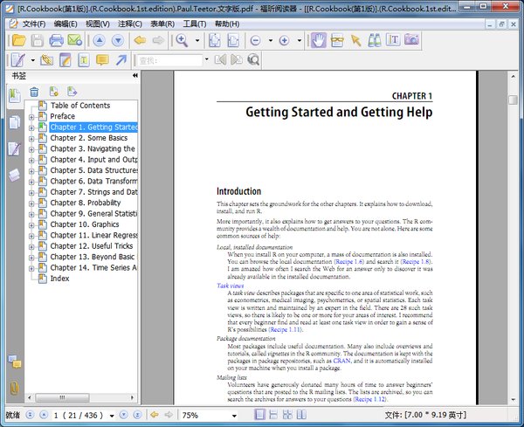Select Chapter 5. Data Structures bookmark
This screenshot has height=427, width=524.
[93, 170]
